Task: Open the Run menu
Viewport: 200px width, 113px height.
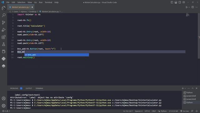Action: pyautogui.click(x=41, y=2)
